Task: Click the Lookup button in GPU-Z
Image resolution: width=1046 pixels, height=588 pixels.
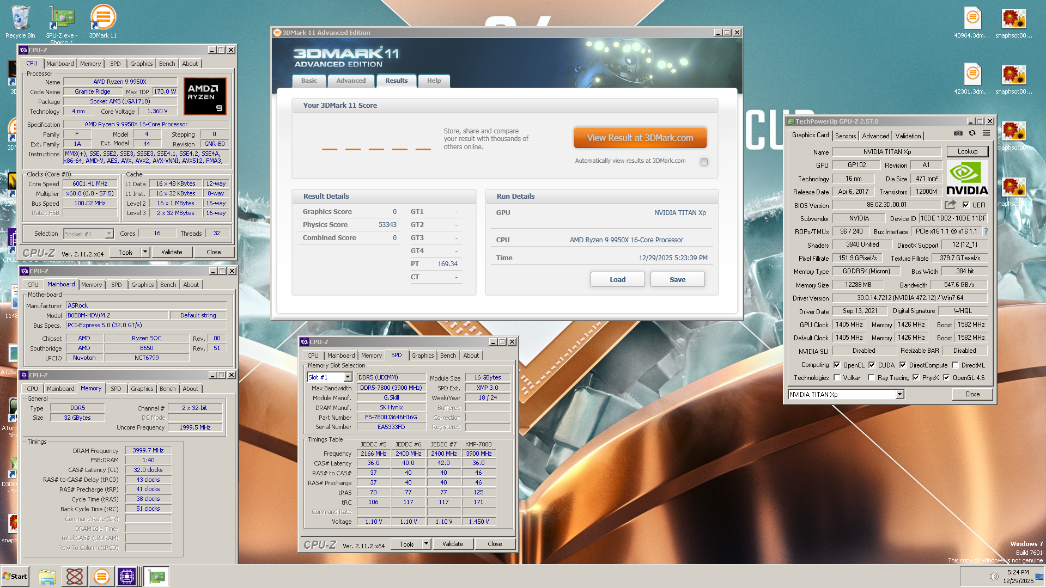Action: pos(968,151)
